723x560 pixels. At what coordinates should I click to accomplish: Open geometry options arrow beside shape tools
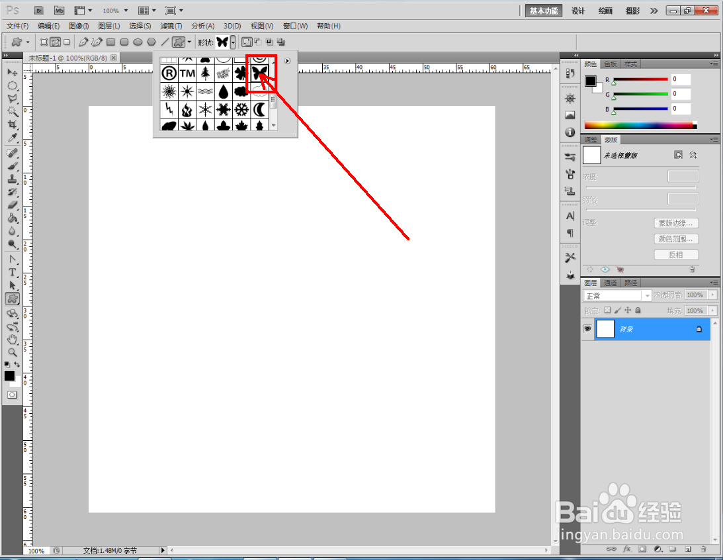coord(189,42)
